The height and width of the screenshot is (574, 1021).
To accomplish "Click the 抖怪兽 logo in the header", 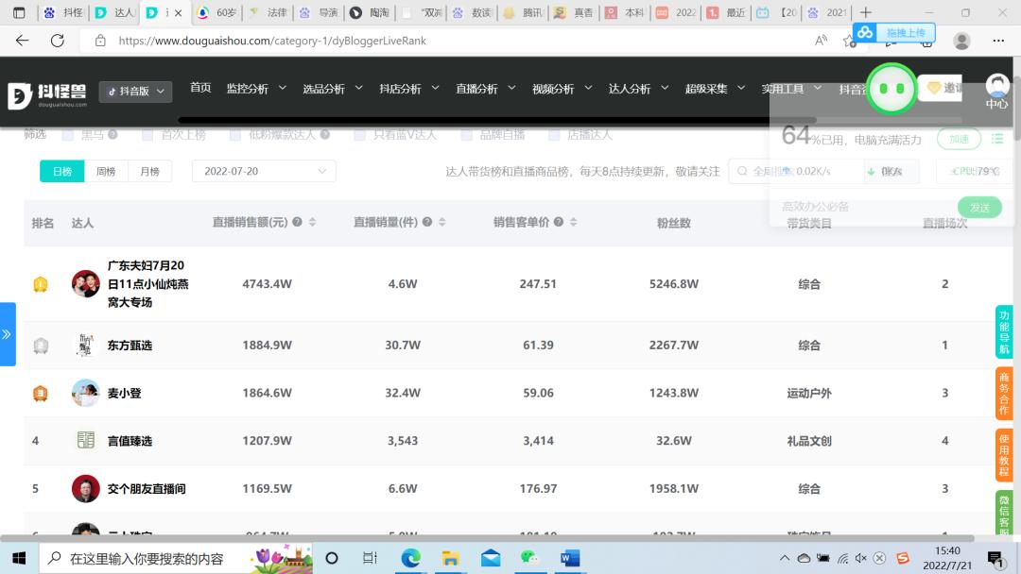I will click(47, 93).
